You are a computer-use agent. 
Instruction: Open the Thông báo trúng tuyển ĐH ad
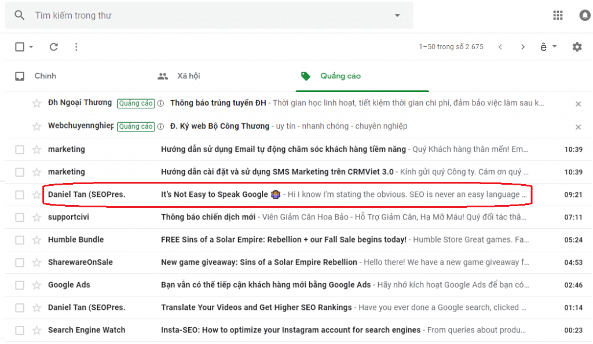click(218, 103)
